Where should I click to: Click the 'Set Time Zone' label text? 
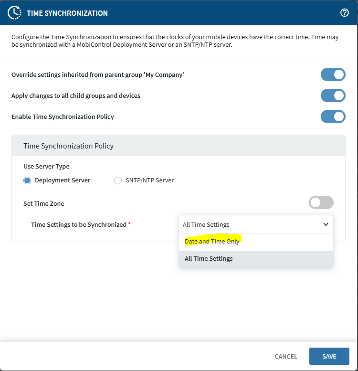(43, 203)
